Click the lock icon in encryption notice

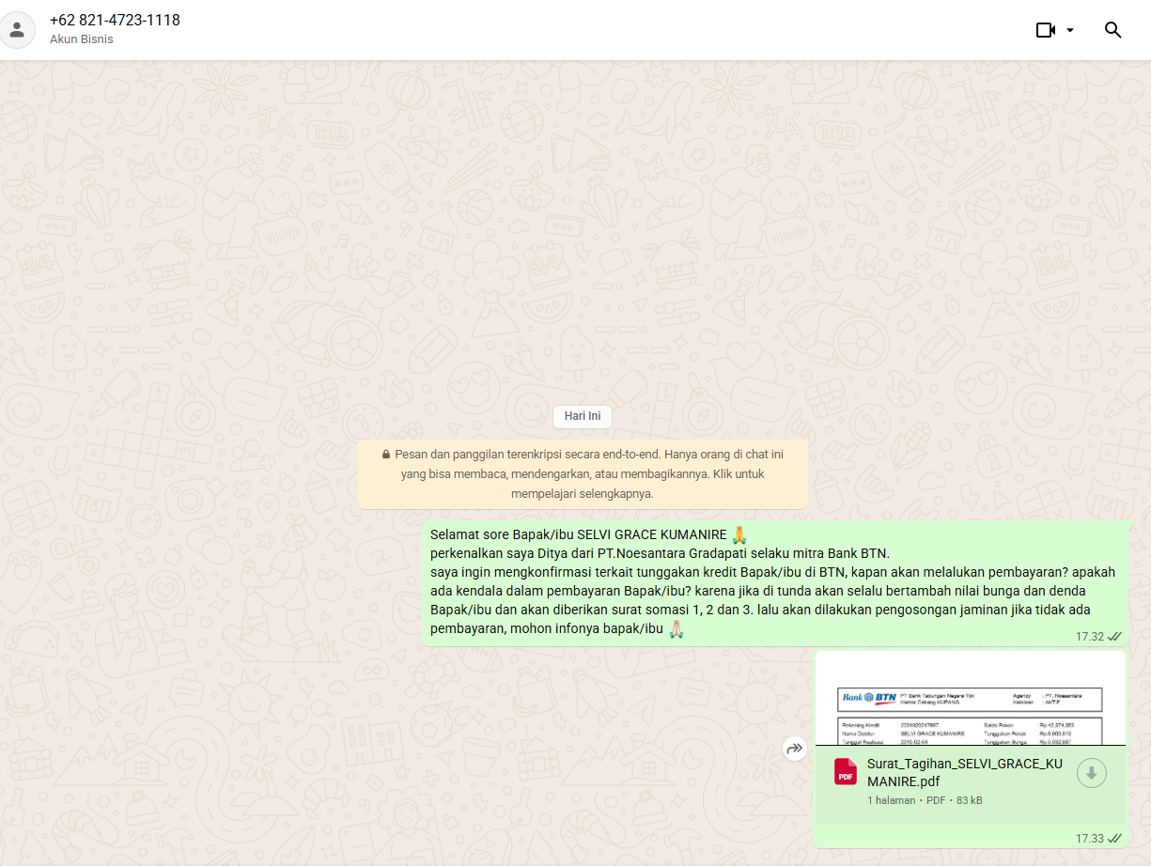[x=386, y=455]
